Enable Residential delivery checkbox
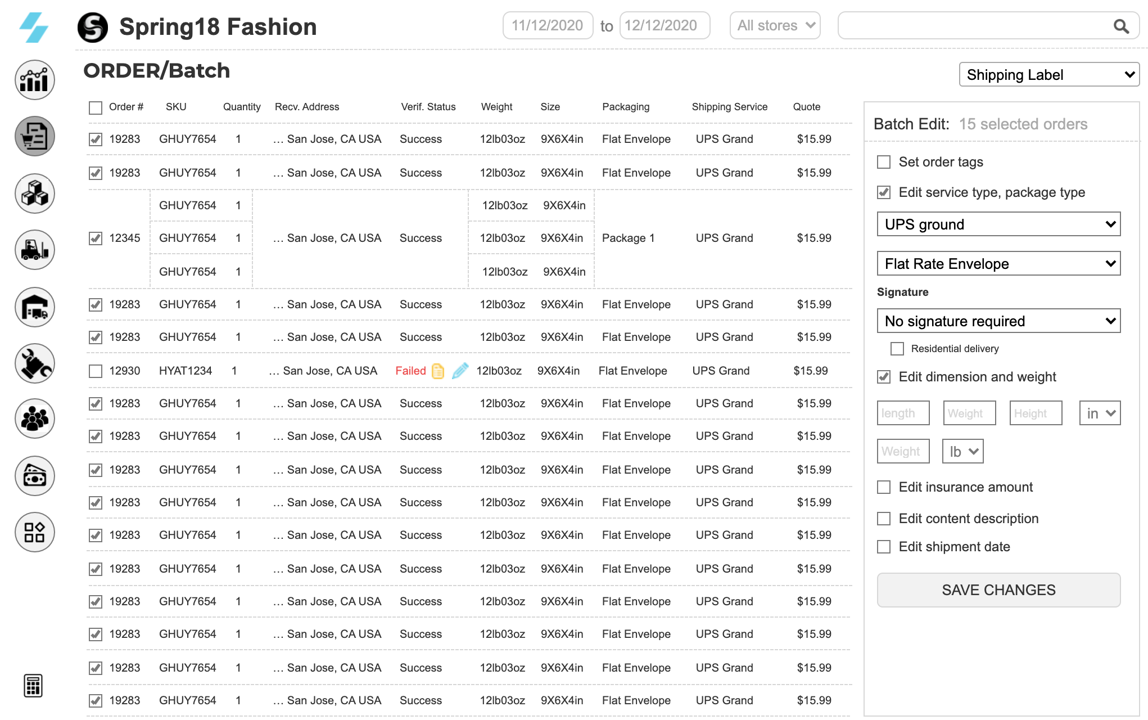The height and width of the screenshot is (720, 1148). coord(897,349)
